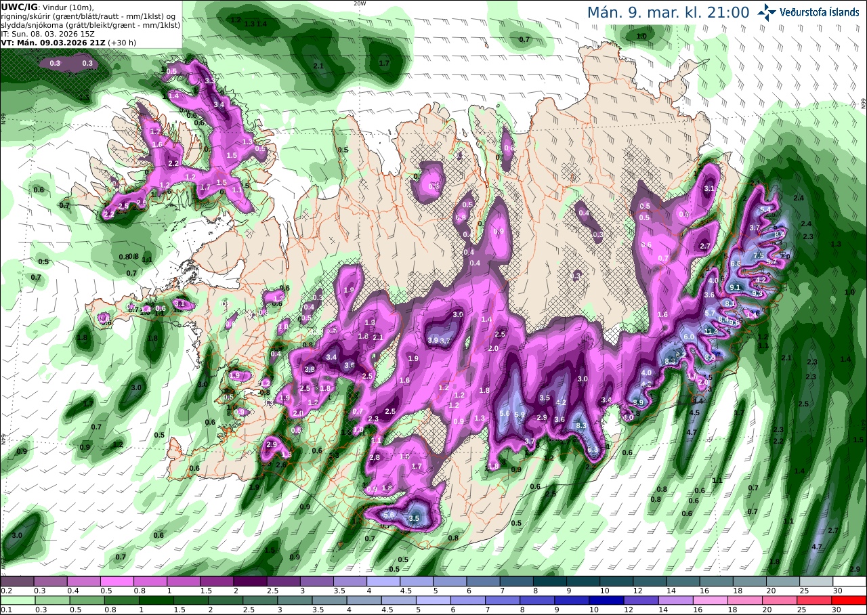The height and width of the screenshot is (615, 867).
Task: Click the 9.3 precipitation value on the map
Action: (x=757, y=293)
